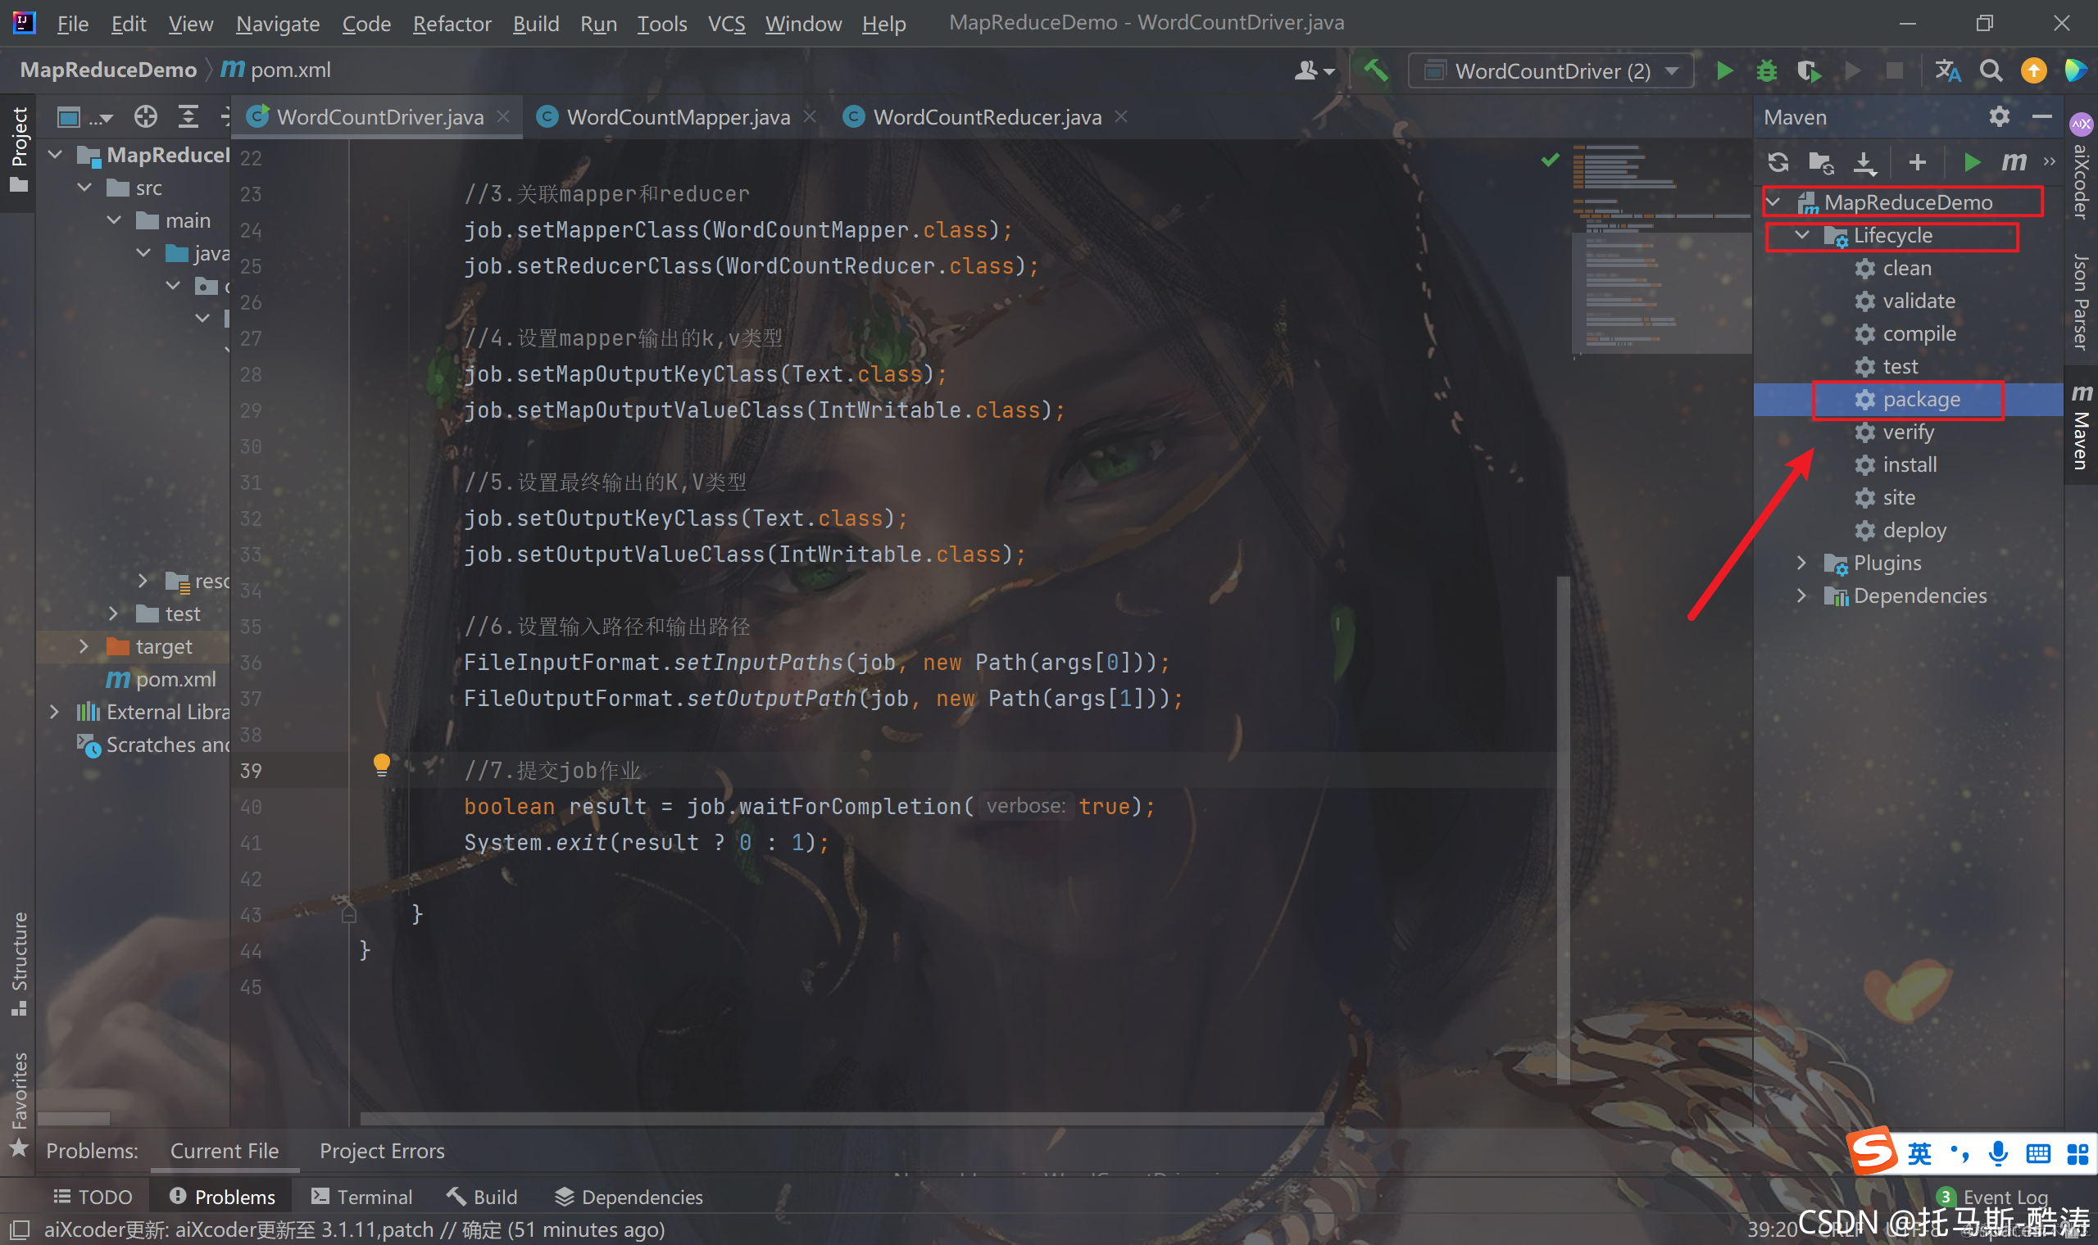The width and height of the screenshot is (2098, 1245).
Task: Switch to WordCountReducer.java tab
Action: click(x=986, y=117)
